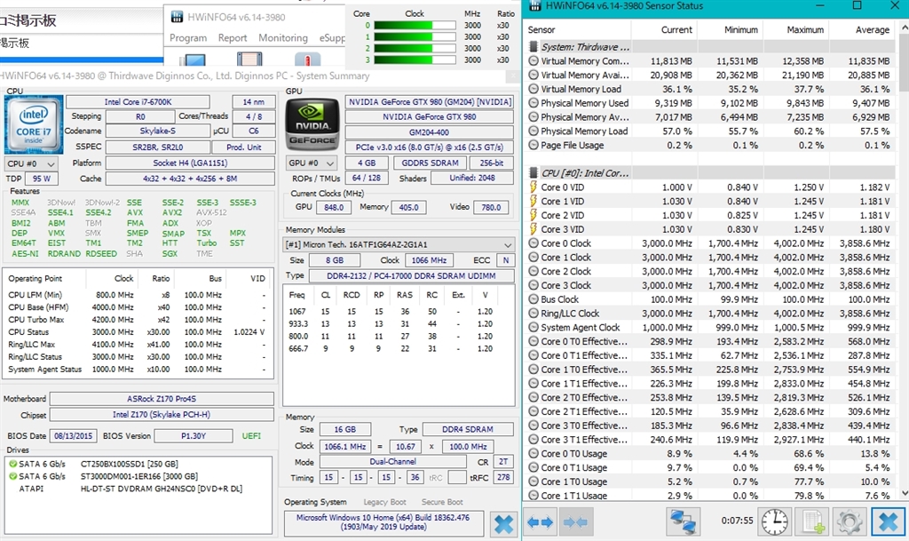Click the Core 2 clock bar
This screenshot has width=909, height=541.
pyautogui.click(x=415, y=49)
